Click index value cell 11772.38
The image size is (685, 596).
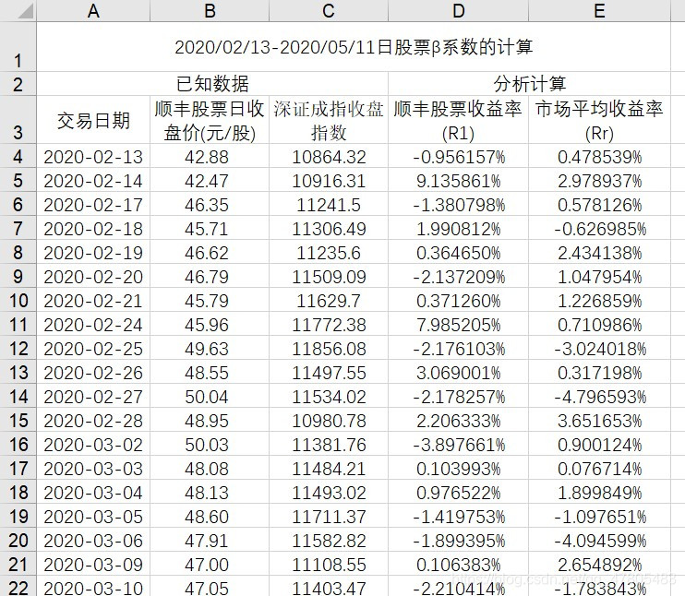[x=328, y=324]
